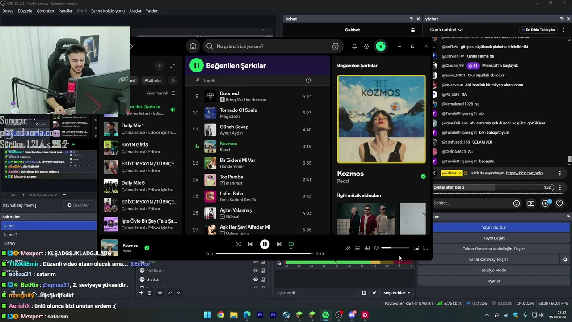The height and width of the screenshot is (322, 572).
Task: Show more library filter chips with arrow
Action: click(x=173, y=80)
